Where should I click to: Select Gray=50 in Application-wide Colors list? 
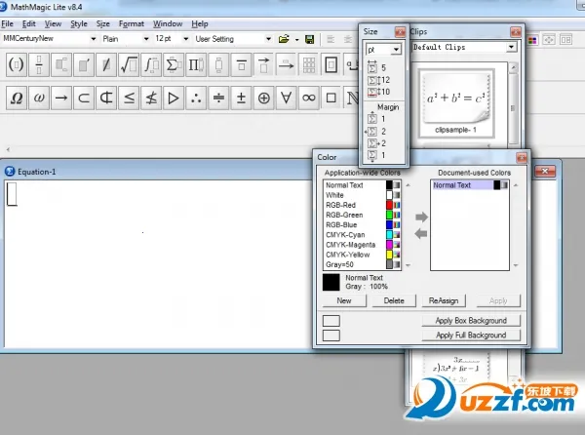pos(362,264)
